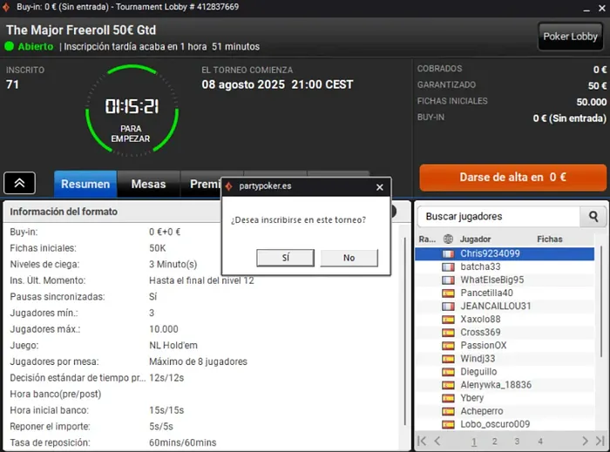Open page 2 of player list
610x452 pixels.
click(494, 442)
